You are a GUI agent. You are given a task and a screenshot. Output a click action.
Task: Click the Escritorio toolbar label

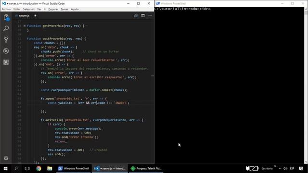[x=267, y=169]
